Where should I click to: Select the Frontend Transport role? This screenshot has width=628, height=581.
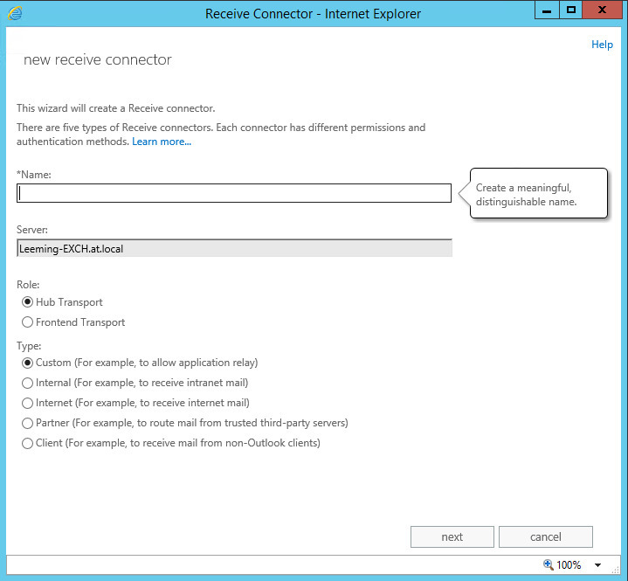click(27, 322)
